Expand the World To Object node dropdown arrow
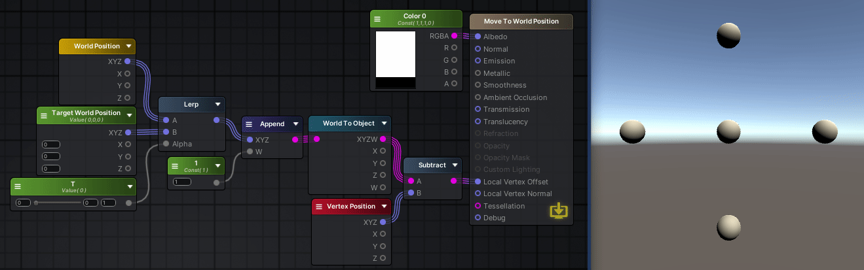 [x=385, y=124]
